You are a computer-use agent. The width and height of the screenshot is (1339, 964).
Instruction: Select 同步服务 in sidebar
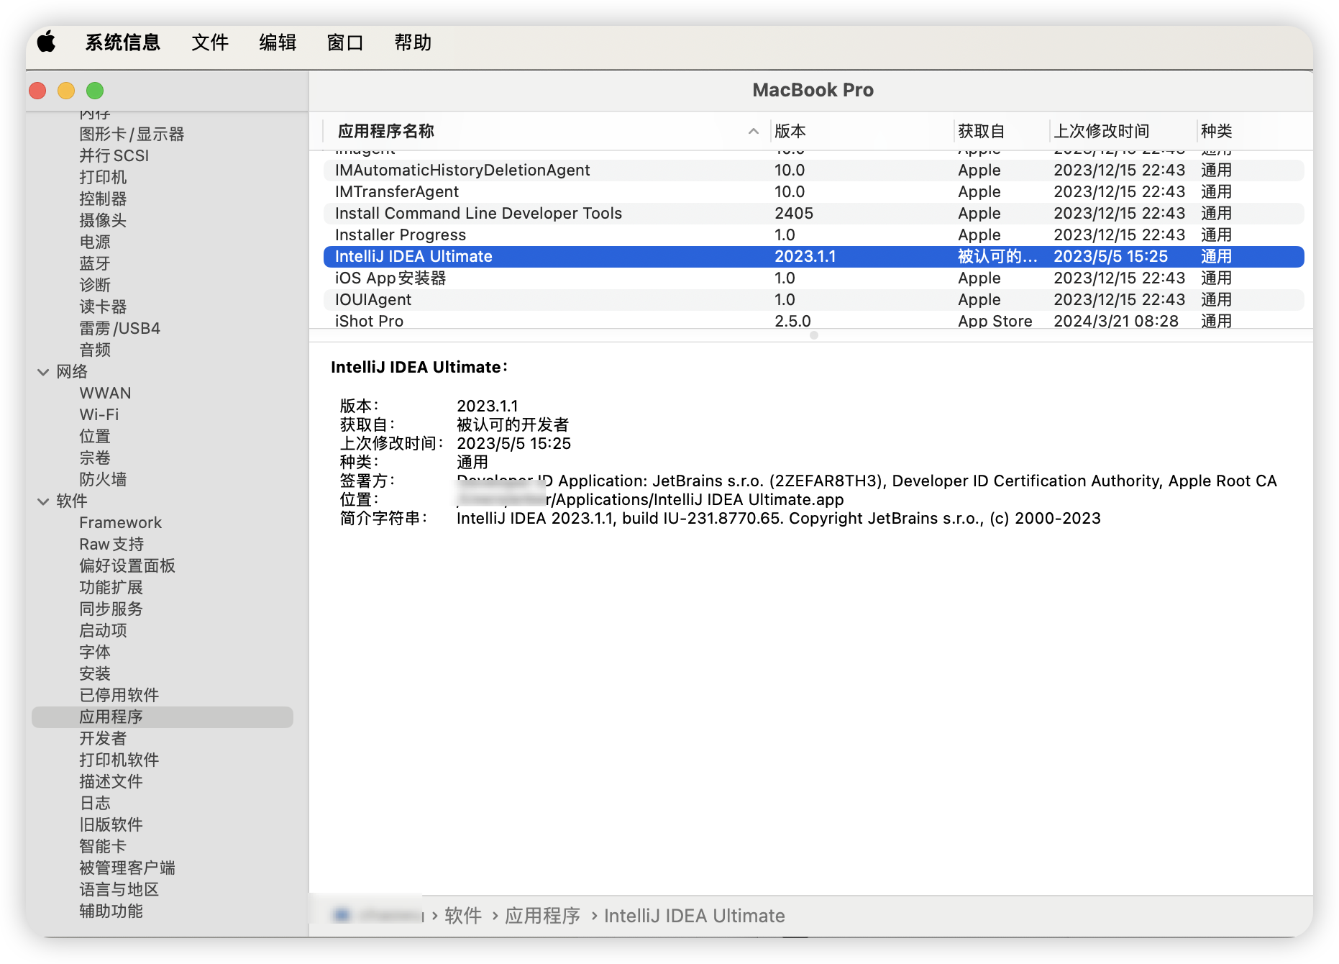pyautogui.click(x=111, y=609)
